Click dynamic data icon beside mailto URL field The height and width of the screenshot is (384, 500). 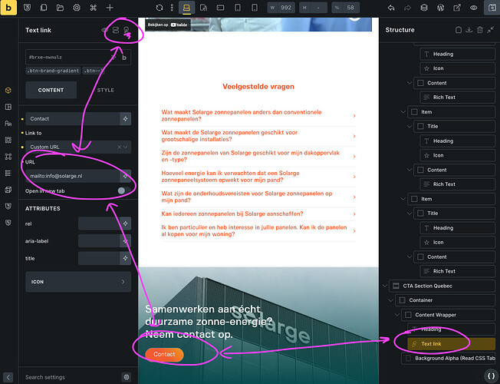125,176
